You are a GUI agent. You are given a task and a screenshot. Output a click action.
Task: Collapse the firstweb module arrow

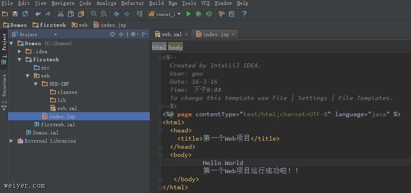(x=20, y=60)
